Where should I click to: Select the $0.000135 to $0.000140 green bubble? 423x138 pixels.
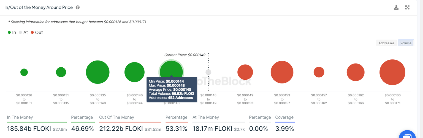coord(98,72)
